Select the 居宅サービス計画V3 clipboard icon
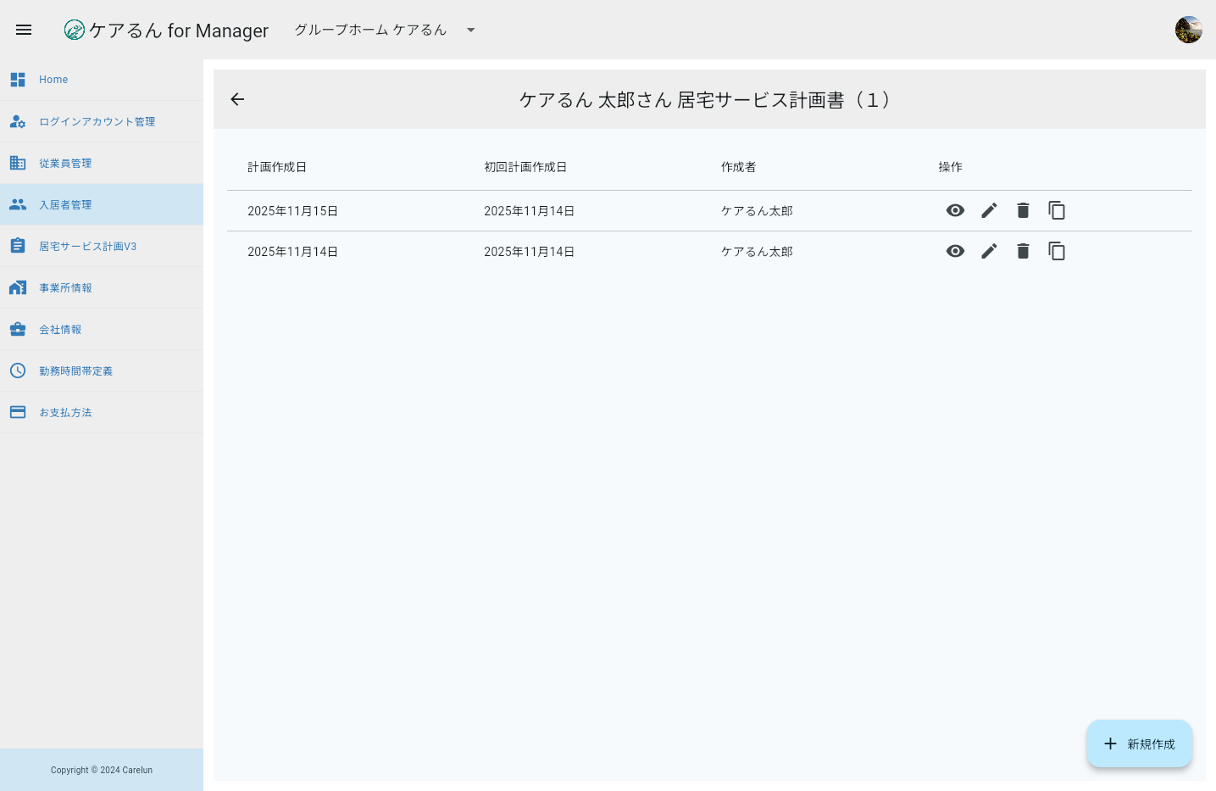 (18, 246)
